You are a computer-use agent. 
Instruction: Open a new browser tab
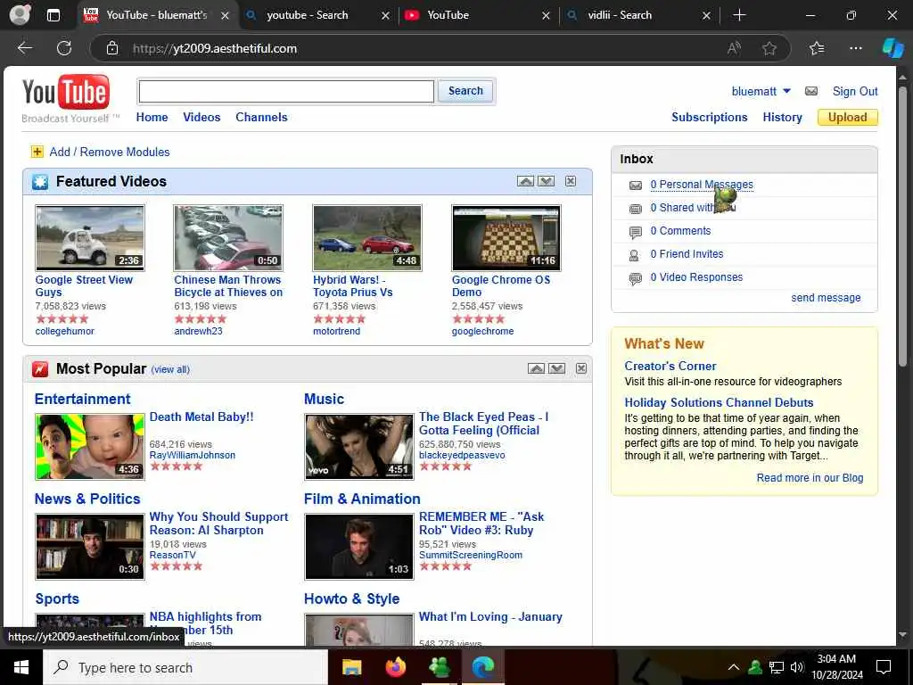(739, 15)
